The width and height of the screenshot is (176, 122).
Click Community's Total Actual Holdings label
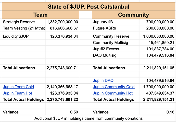click(x=113, y=99)
